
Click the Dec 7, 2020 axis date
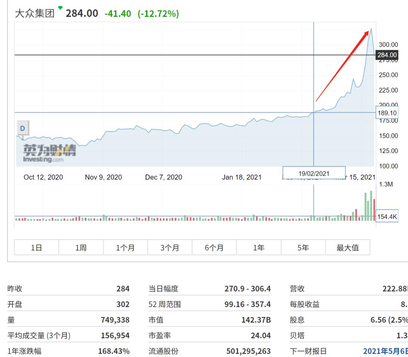click(164, 177)
